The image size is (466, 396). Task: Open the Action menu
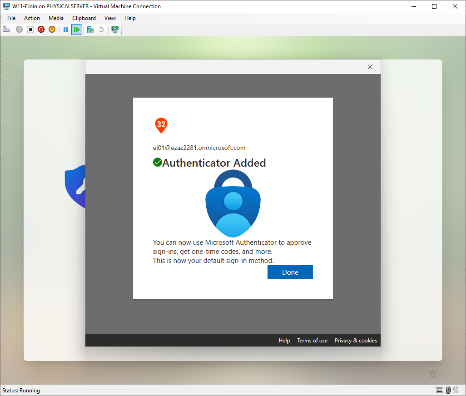pyautogui.click(x=32, y=18)
